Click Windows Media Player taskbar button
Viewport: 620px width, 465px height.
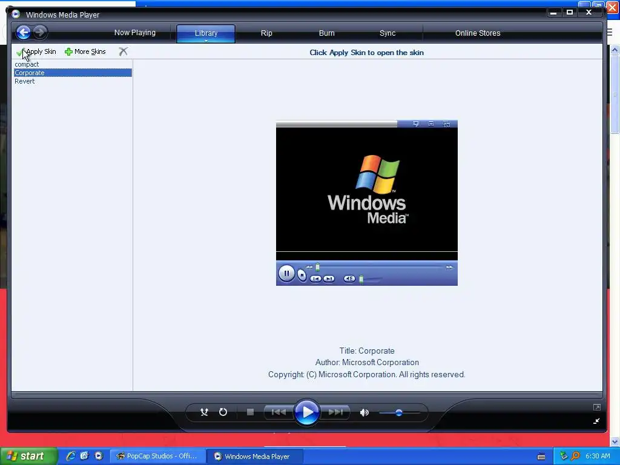point(256,457)
